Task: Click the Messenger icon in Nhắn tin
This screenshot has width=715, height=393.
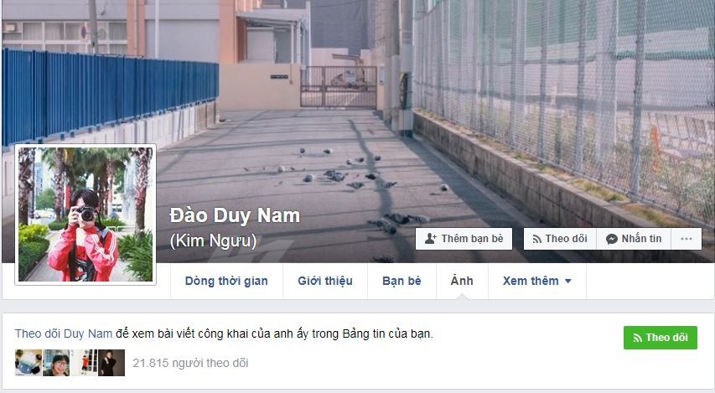Action: 612,239
